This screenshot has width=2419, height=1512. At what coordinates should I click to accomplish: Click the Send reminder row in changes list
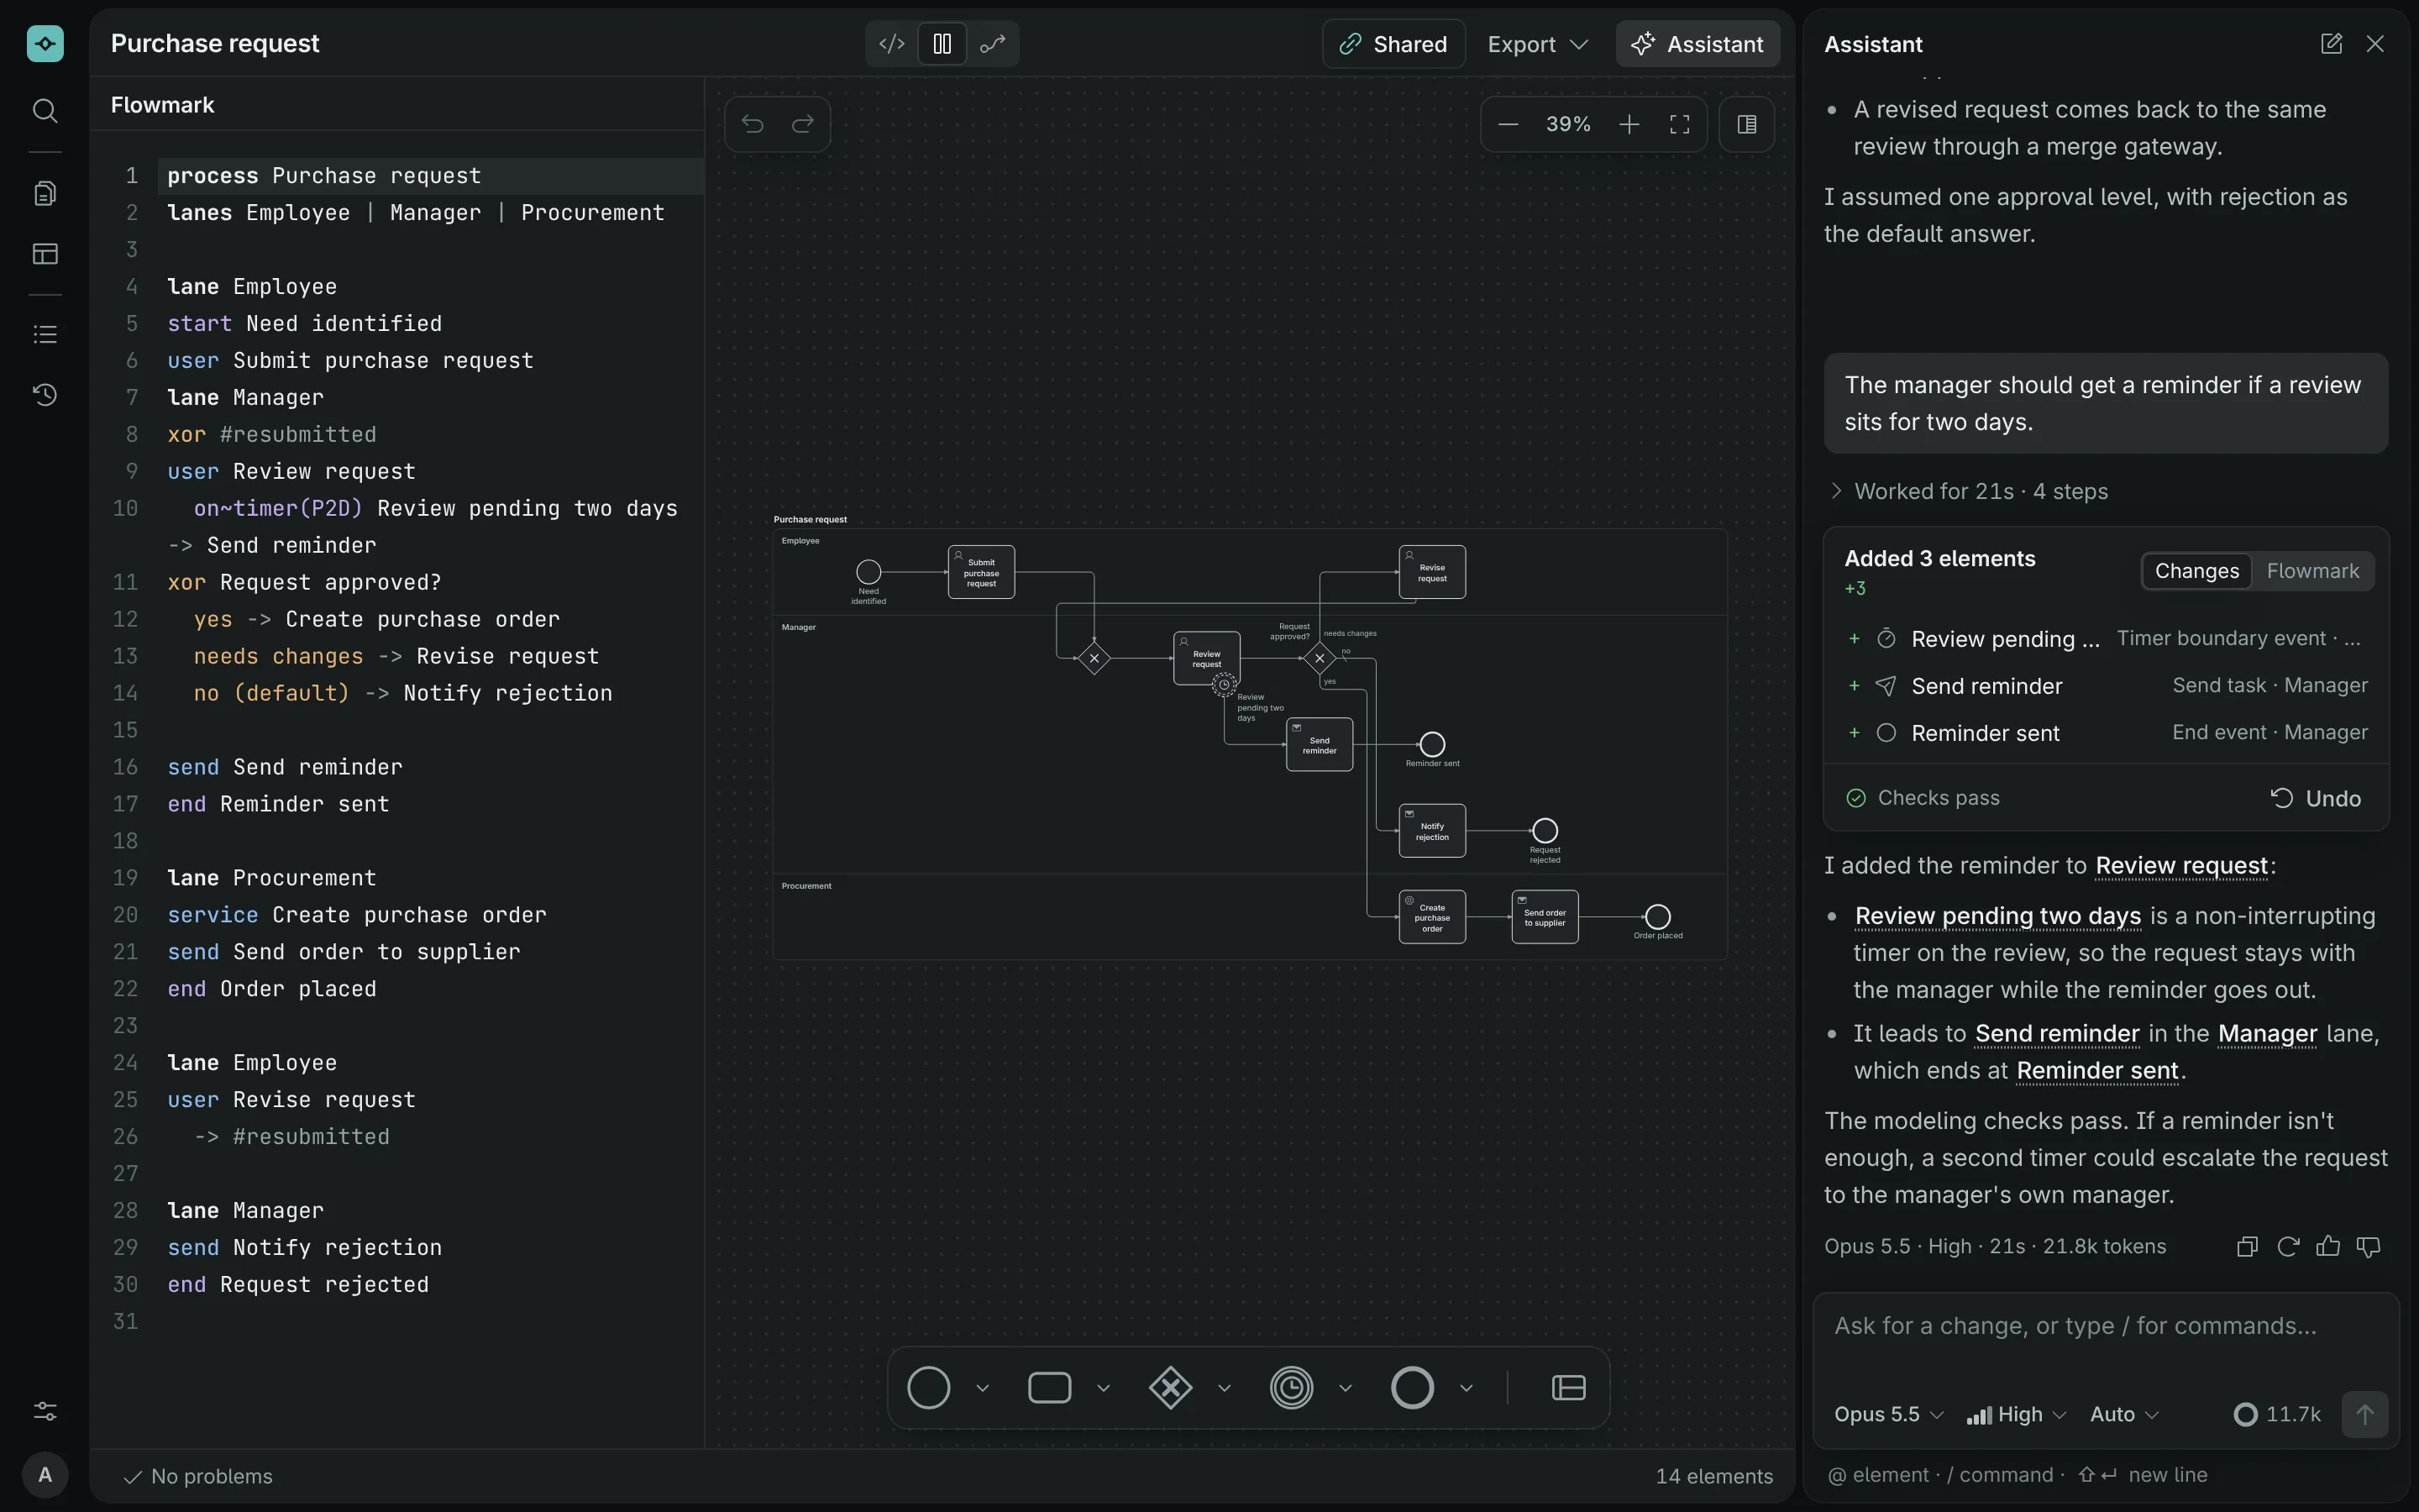(x=2107, y=686)
